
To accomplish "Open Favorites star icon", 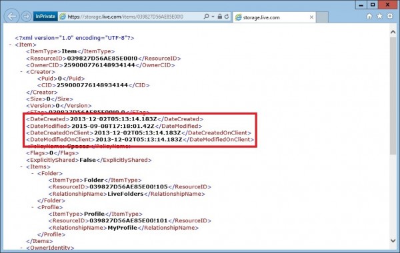I will pyautogui.click(x=379, y=16).
